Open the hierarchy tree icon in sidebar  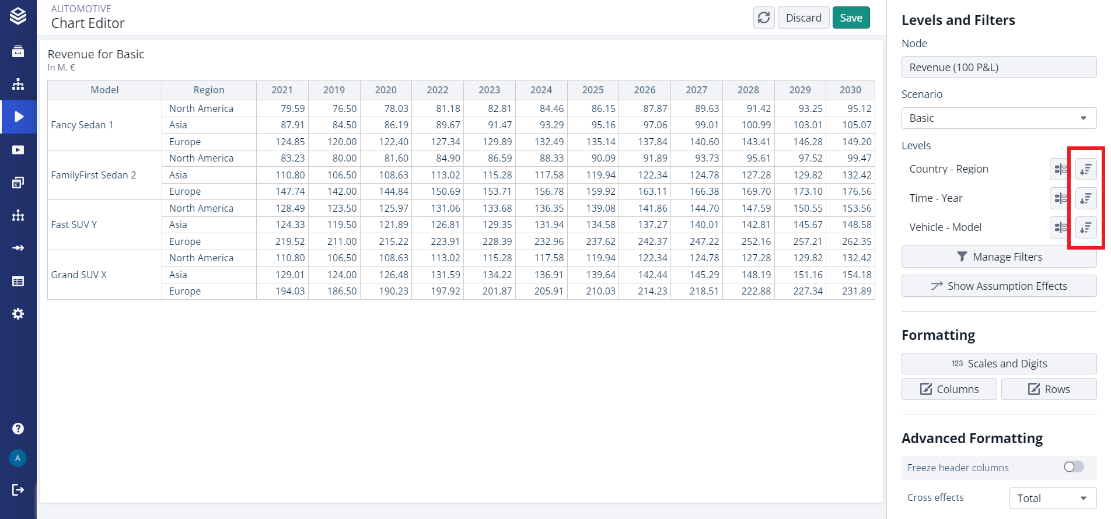click(x=18, y=85)
